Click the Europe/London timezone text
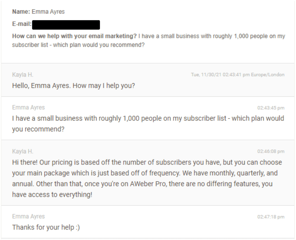296x240 pixels. [x=268, y=75]
